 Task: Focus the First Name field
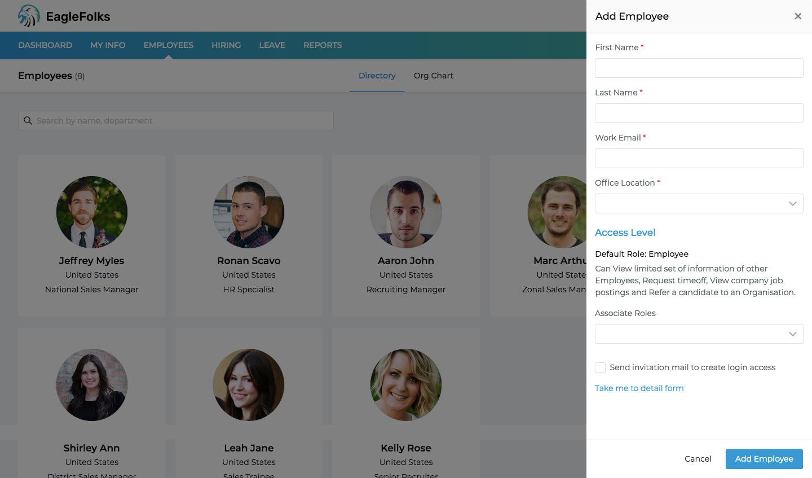(x=699, y=68)
